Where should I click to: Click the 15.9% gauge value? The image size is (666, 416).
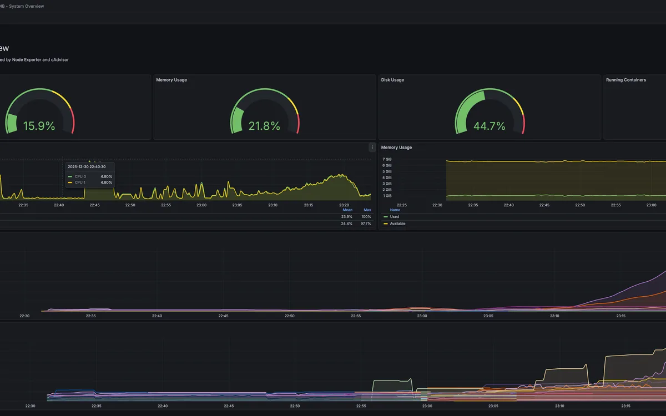(39, 126)
